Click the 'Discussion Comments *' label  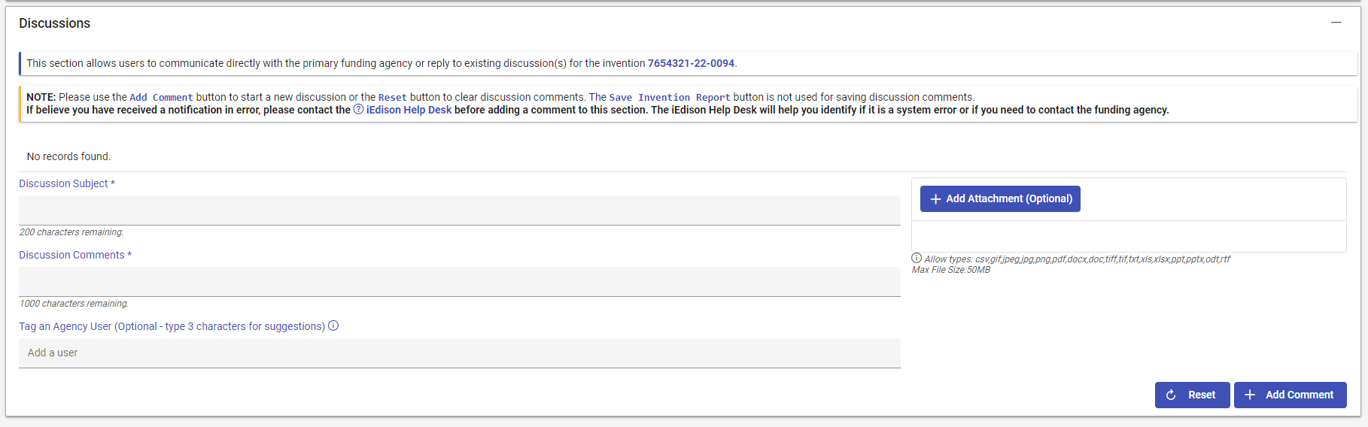pos(75,255)
